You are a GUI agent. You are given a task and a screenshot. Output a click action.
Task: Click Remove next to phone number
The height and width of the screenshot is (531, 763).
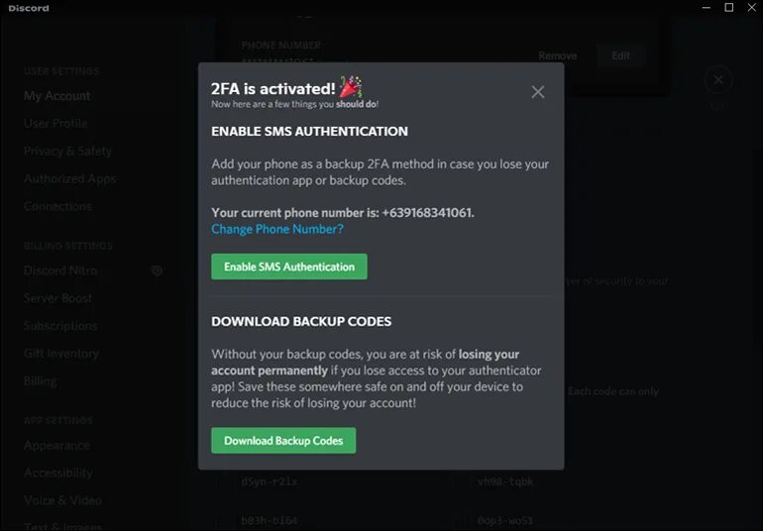coord(558,55)
